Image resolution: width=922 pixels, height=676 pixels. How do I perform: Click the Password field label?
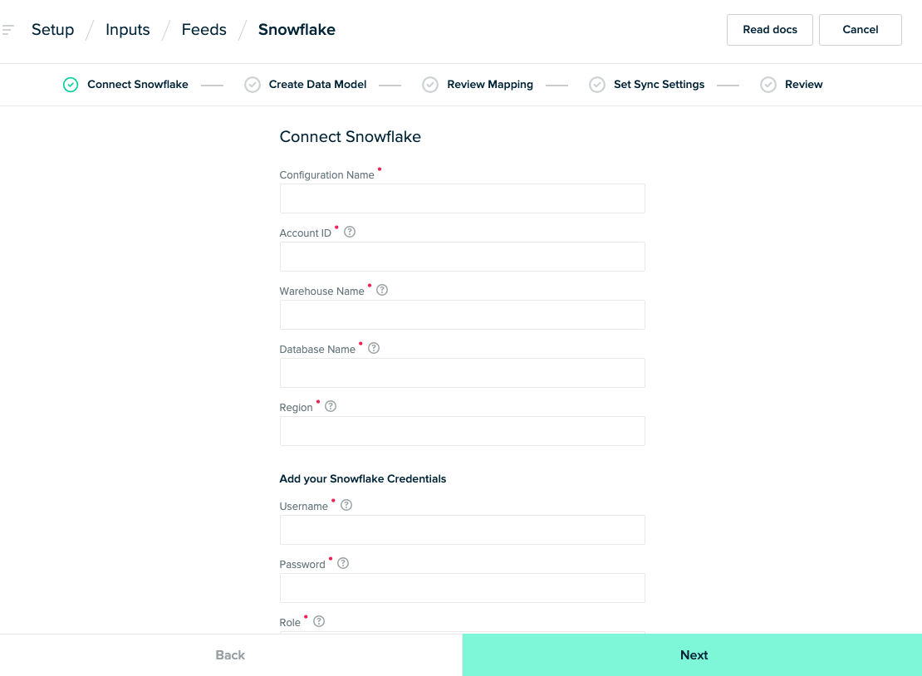click(302, 565)
